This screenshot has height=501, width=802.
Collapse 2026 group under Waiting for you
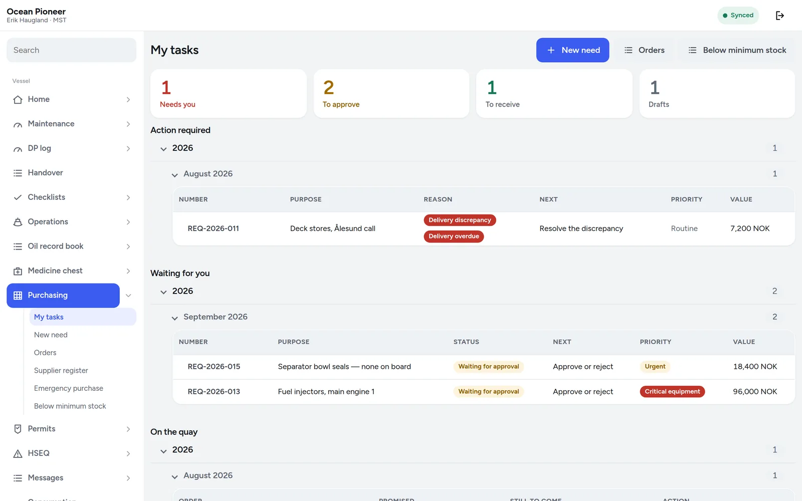pos(163,292)
